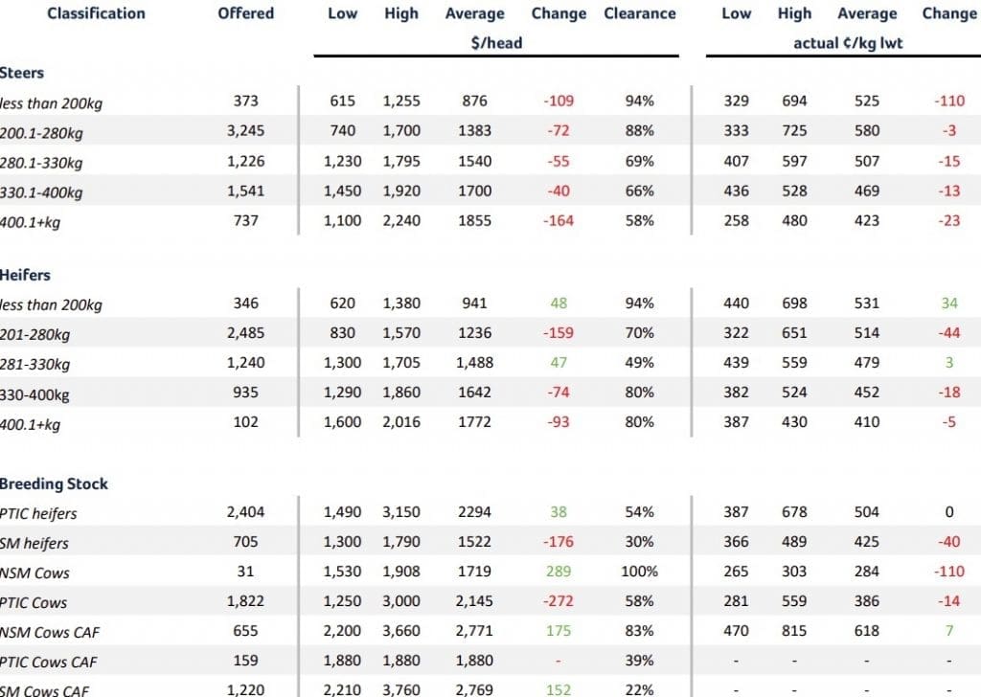Click the 100% clearance value

pos(639,572)
